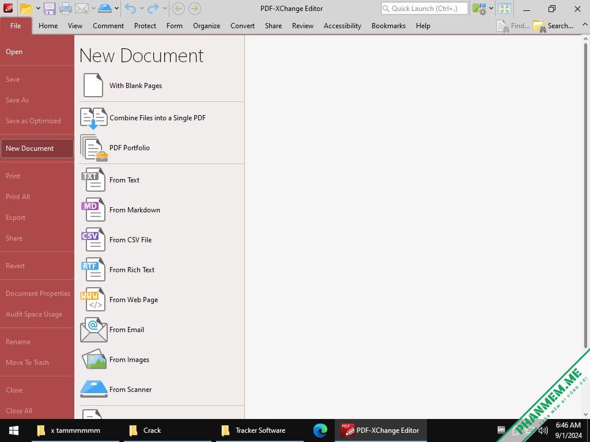Screen dimensions: 590x442
Task: Click the From Rich Text RTF icon
Action: (x=93, y=269)
